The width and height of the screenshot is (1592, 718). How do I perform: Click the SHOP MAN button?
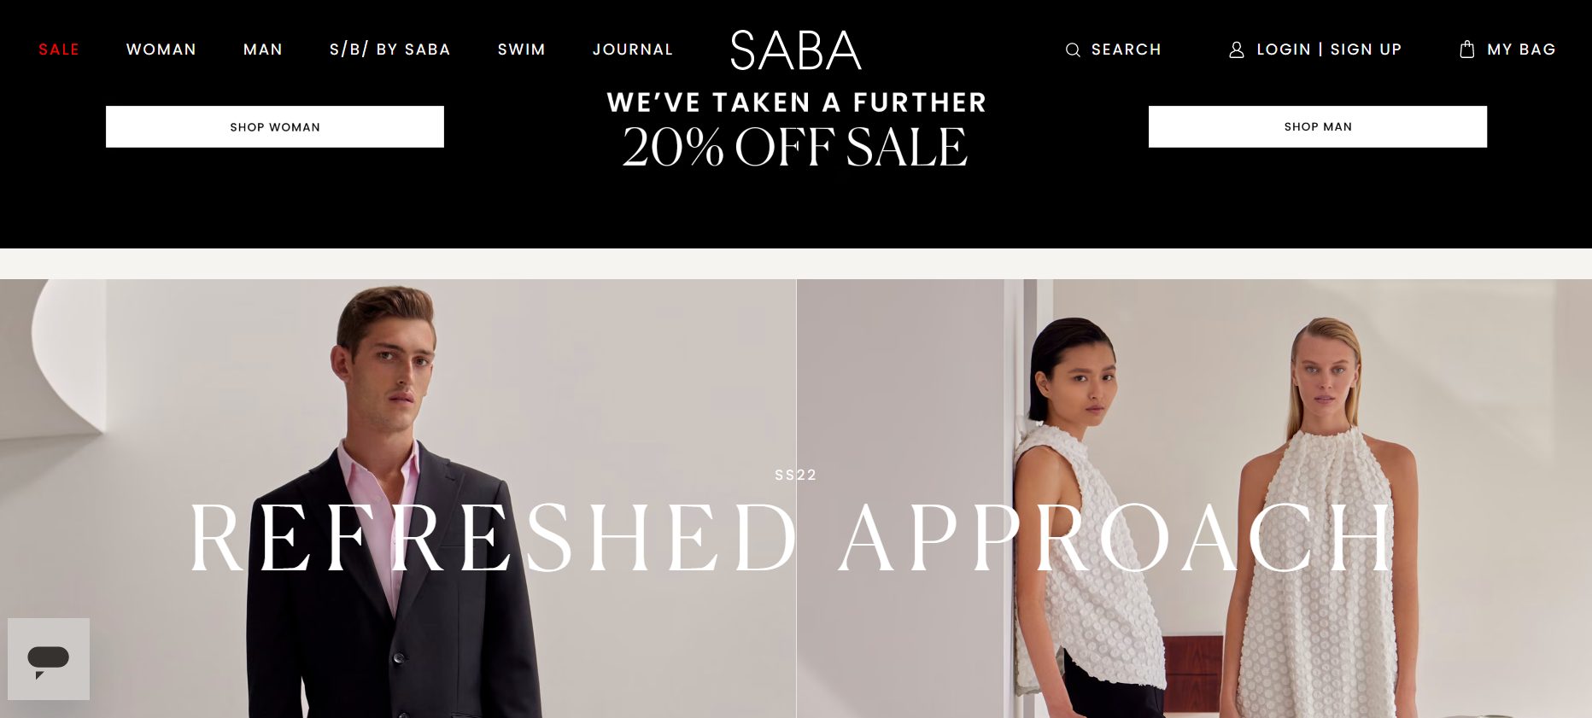(x=1318, y=126)
